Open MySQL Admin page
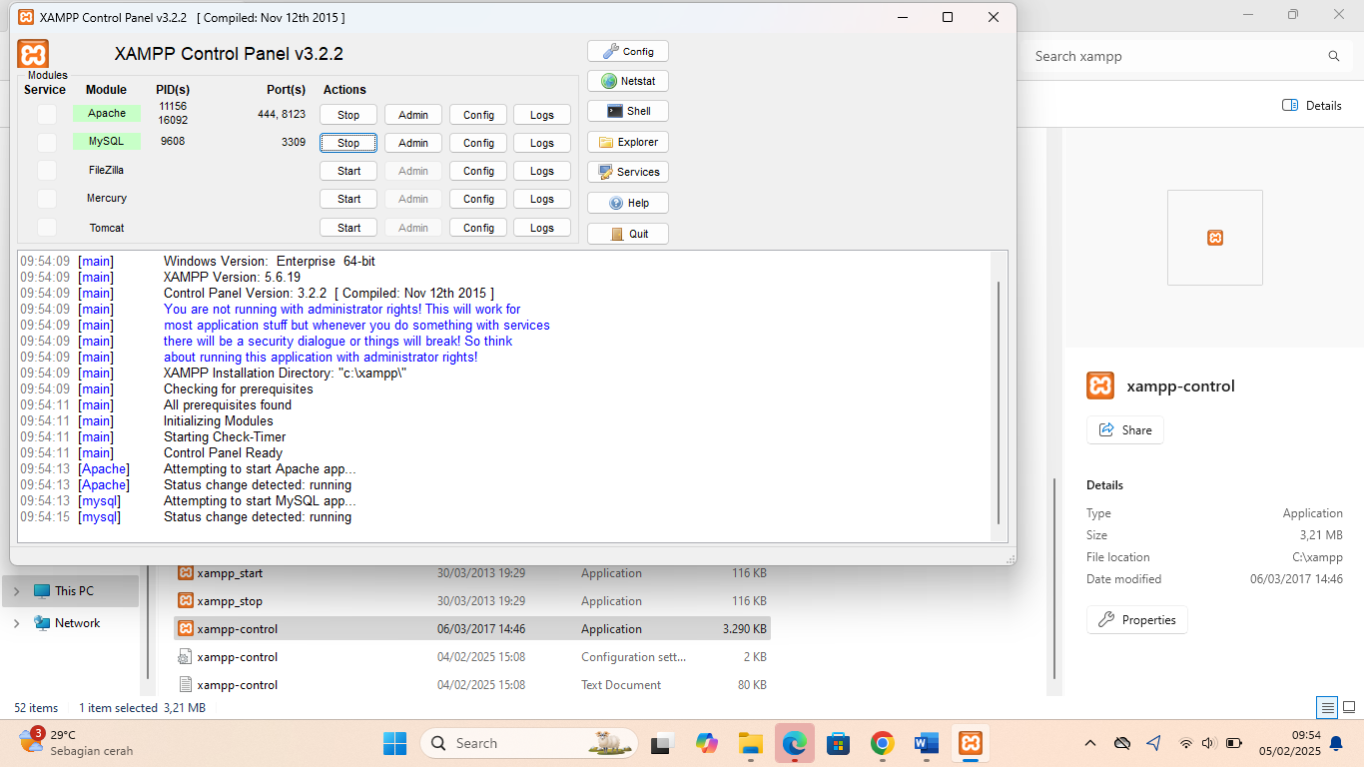1364x767 pixels. pyautogui.click(x=413, y=143)
